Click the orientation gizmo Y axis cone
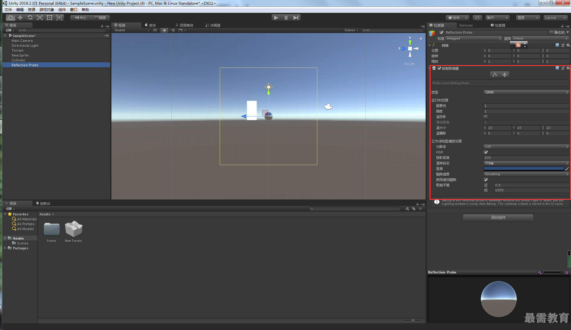Image resolution: width=571 pixels, height=330 pixels. (410, 42)
